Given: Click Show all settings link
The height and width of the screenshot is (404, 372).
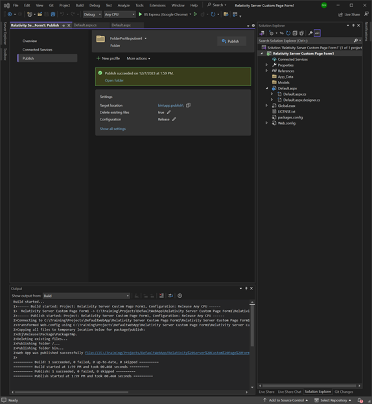Looking at the screenshot, I should pyautogui.click(x=113, y=129).
